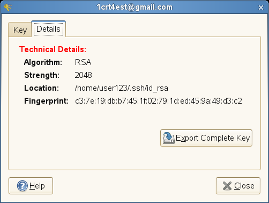Image resolution: width=269 pixels, height=203 pixels.
Task: Switch to the Key tab
Action: pos(20,30)
